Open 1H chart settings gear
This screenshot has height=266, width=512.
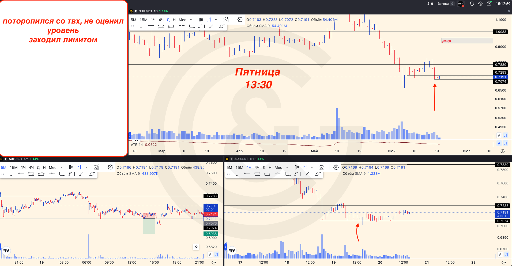tap(336, 168)
